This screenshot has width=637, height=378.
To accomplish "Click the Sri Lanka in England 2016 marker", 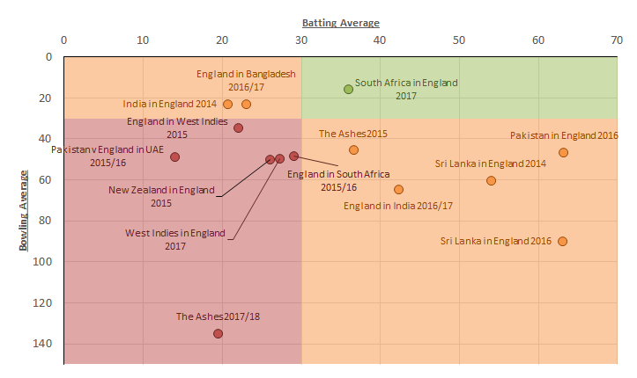I will coord(562,241).
